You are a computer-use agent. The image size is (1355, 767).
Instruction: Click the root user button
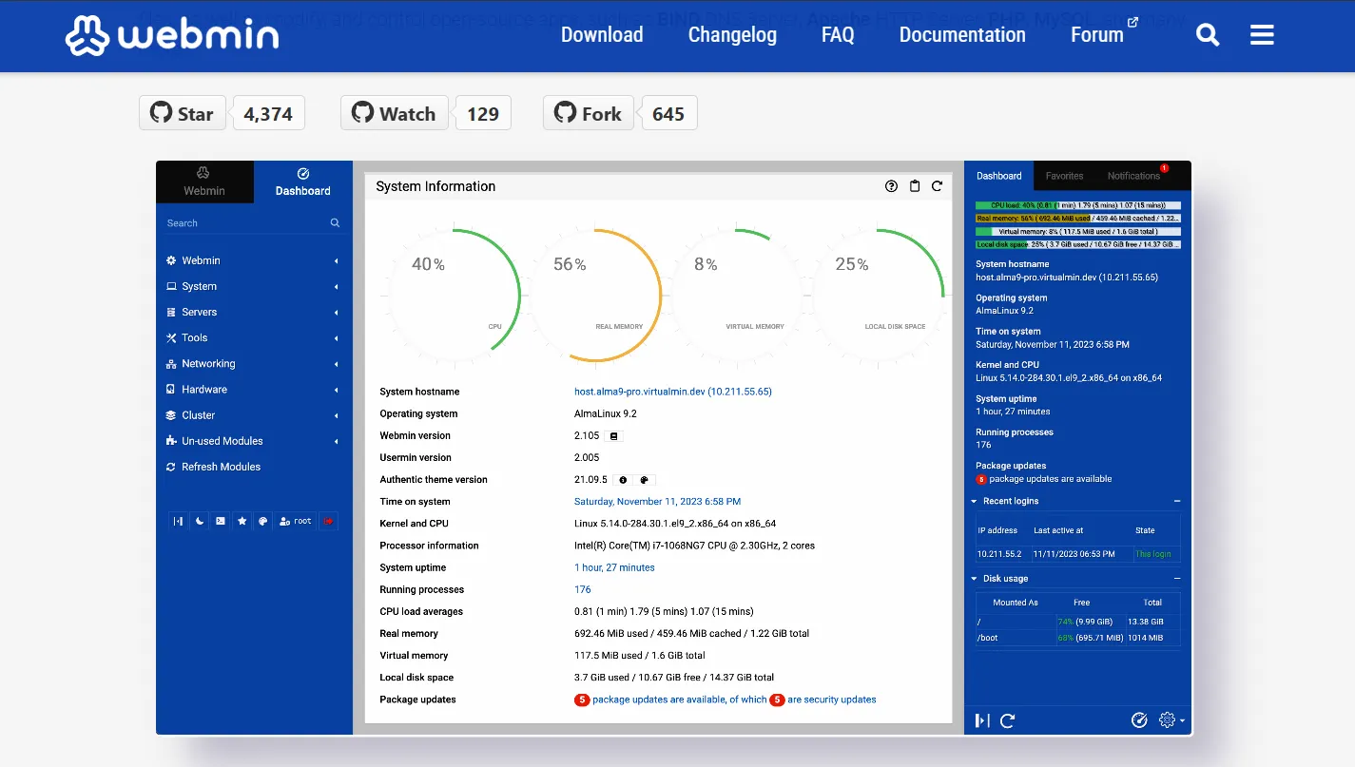pos(296,521)
